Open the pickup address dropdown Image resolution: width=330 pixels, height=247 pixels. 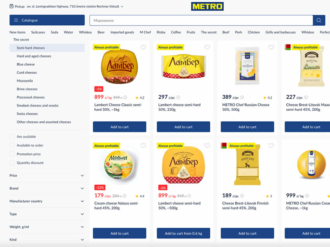(x=122, y=6)
